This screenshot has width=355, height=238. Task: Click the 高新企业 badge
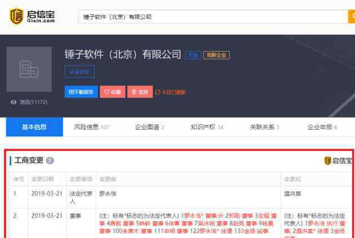[x=216, y=55]
